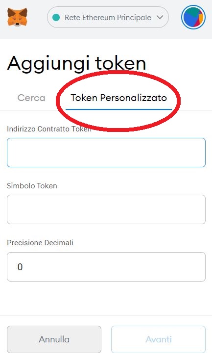Click the Precisione Decimali label
This screenshot has height=362, width=212.
tap(40, 243)
